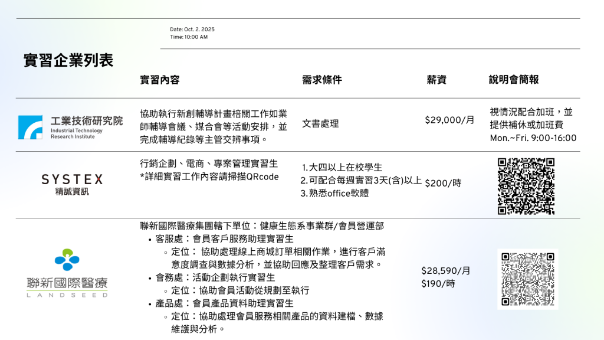Click the 客服處 bullet item
The height and width of the screenshot is (340, 604).
pos(224,239)
